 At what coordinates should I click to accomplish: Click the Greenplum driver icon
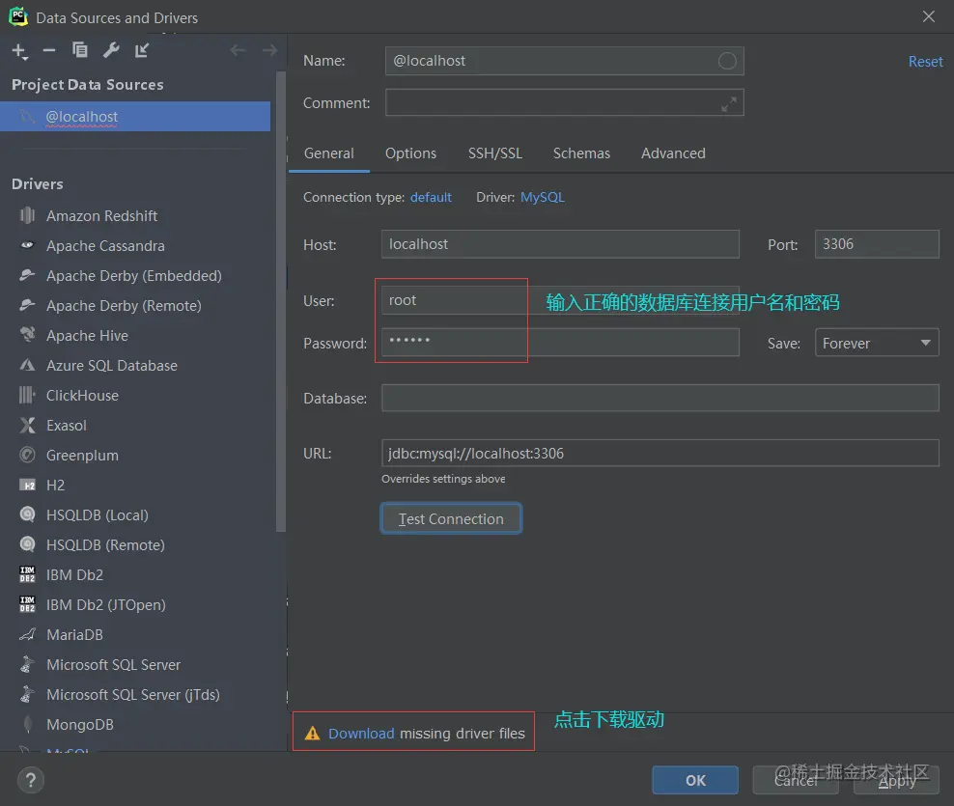coord(27,455)
